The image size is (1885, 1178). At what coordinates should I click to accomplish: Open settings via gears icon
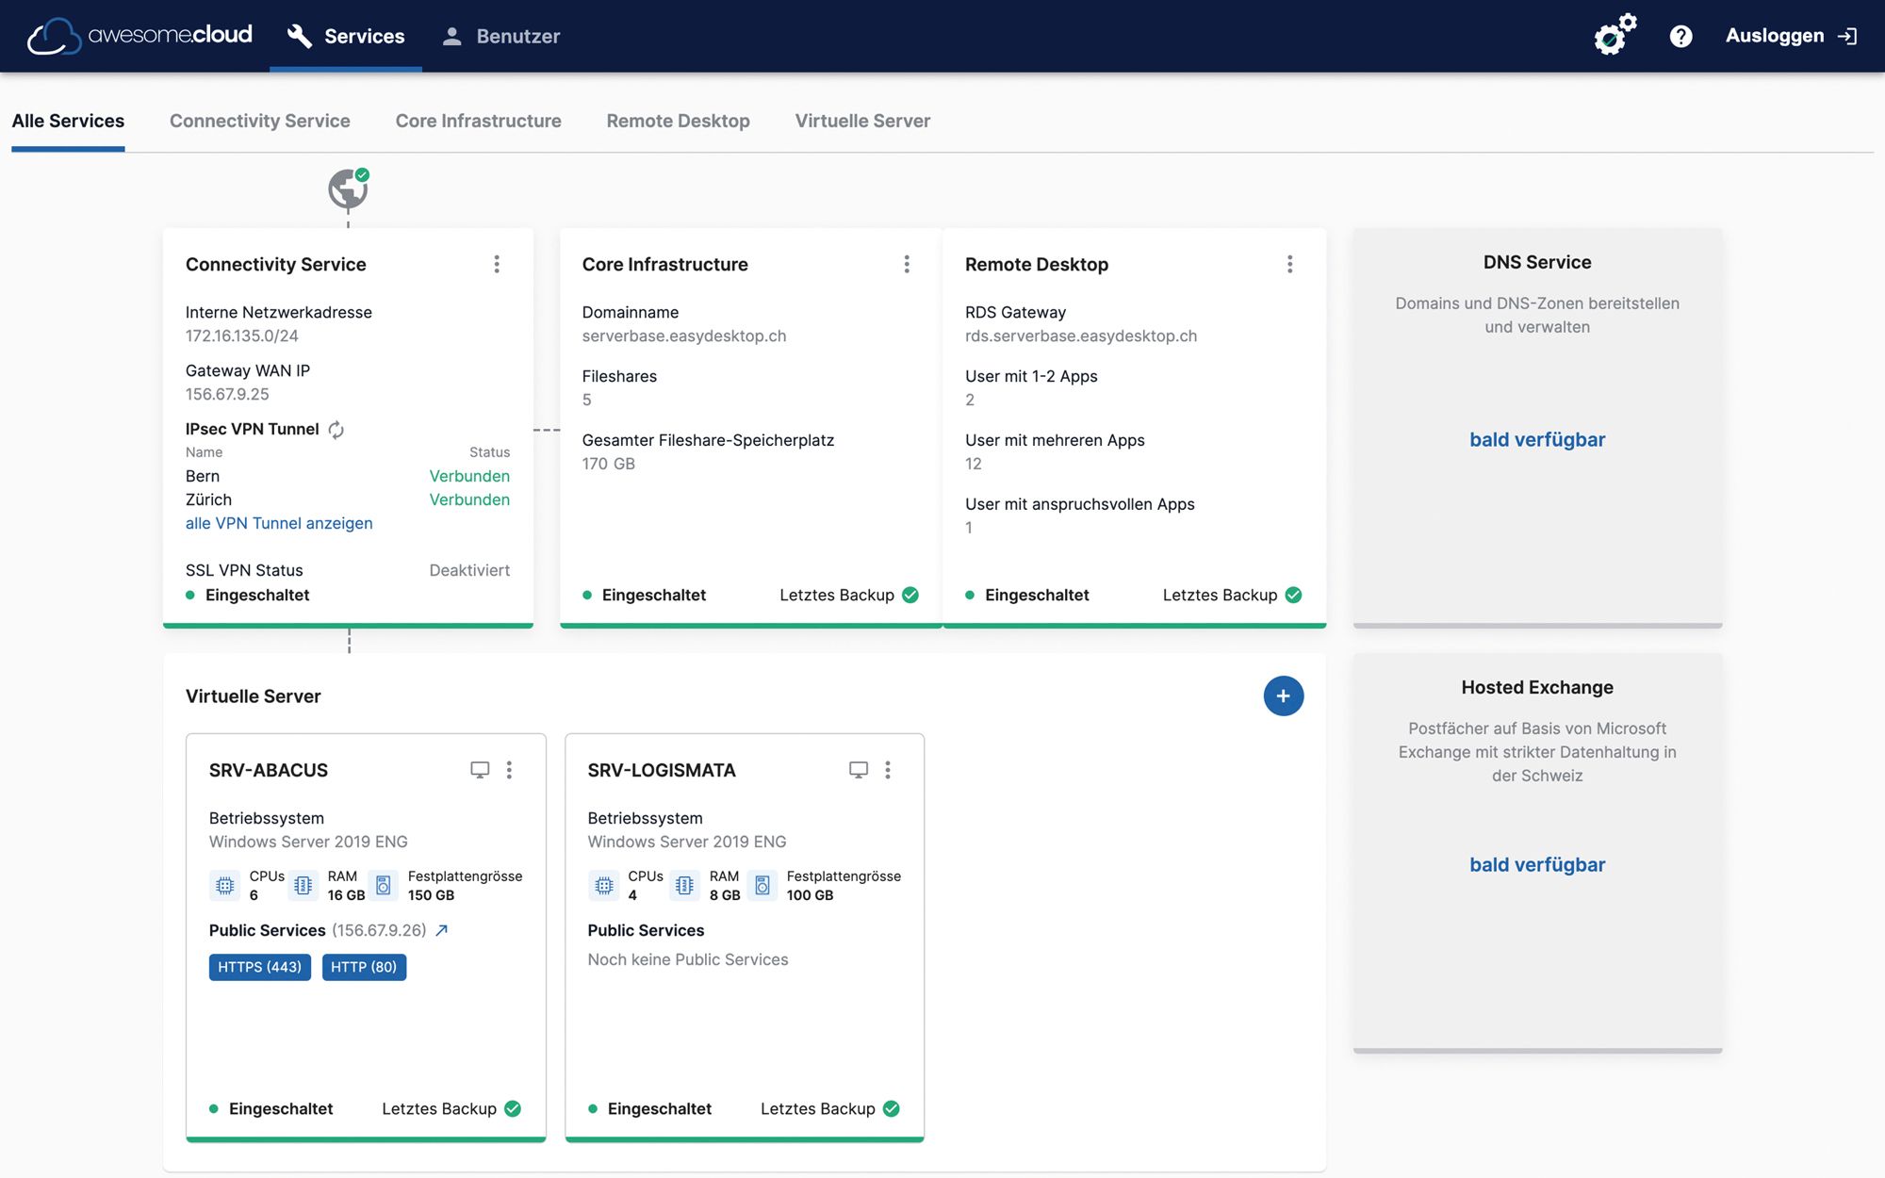coord(1615,35)
